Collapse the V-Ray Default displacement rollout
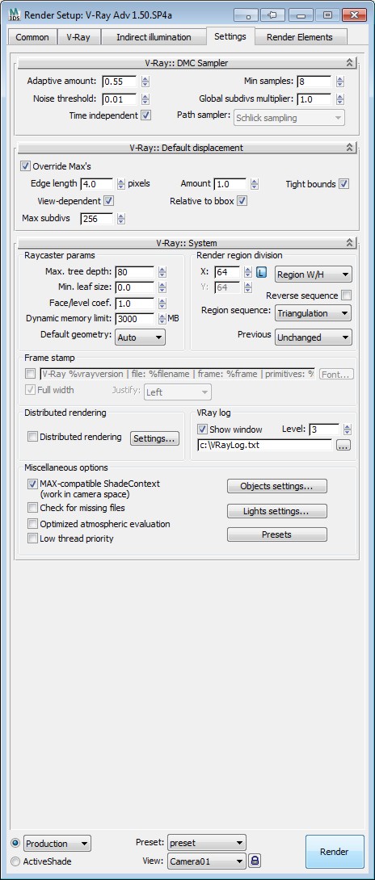The width and height of the screenshot is (375, 880). point(349,148)
